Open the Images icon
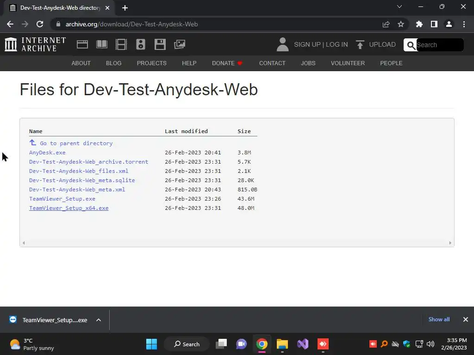This screenshot has height=355, width=474. pos(180,44)
